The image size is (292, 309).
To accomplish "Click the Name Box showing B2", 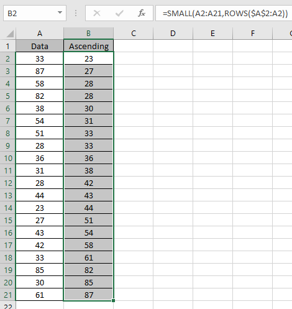I will tap(35, 13).
